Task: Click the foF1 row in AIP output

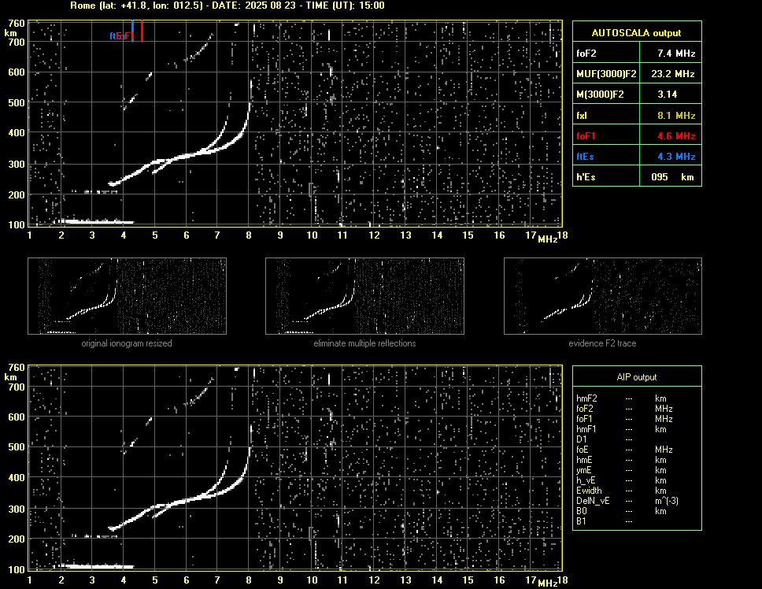Action: tap(637, 419)
